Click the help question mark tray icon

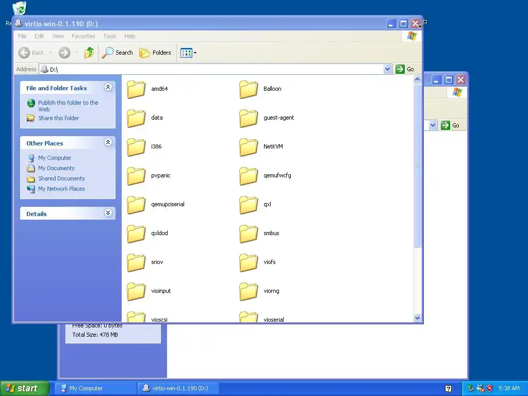pos(449,389)
